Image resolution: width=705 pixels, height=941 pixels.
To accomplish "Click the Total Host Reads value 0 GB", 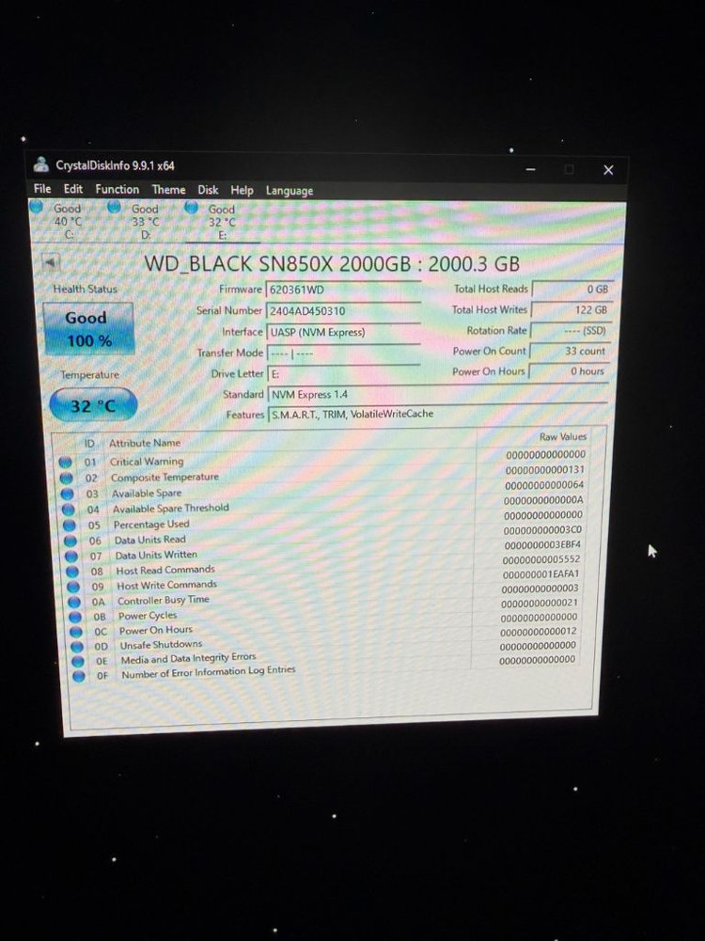I will tap(572, 289).
